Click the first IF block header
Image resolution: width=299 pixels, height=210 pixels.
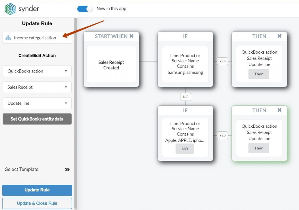click(185, 36)
